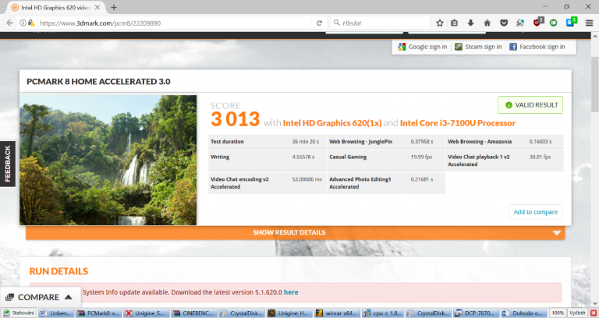599x318 pixels.
Task: Open the downloads arrow icon
Action: coord(471,23)
